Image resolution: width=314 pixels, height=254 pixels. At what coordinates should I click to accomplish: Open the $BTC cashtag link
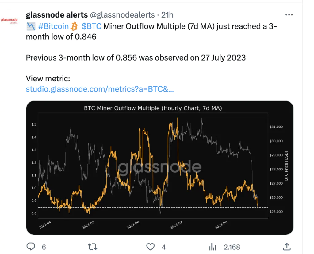(91, 26)
